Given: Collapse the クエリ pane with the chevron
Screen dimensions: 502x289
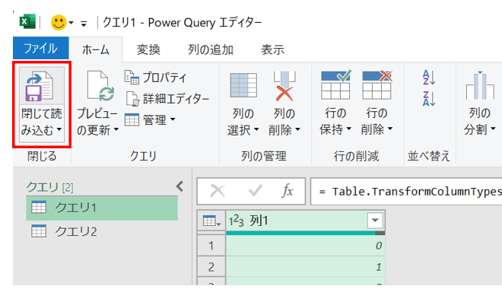Looking at the screenshot, I should (x=180, y=186).
